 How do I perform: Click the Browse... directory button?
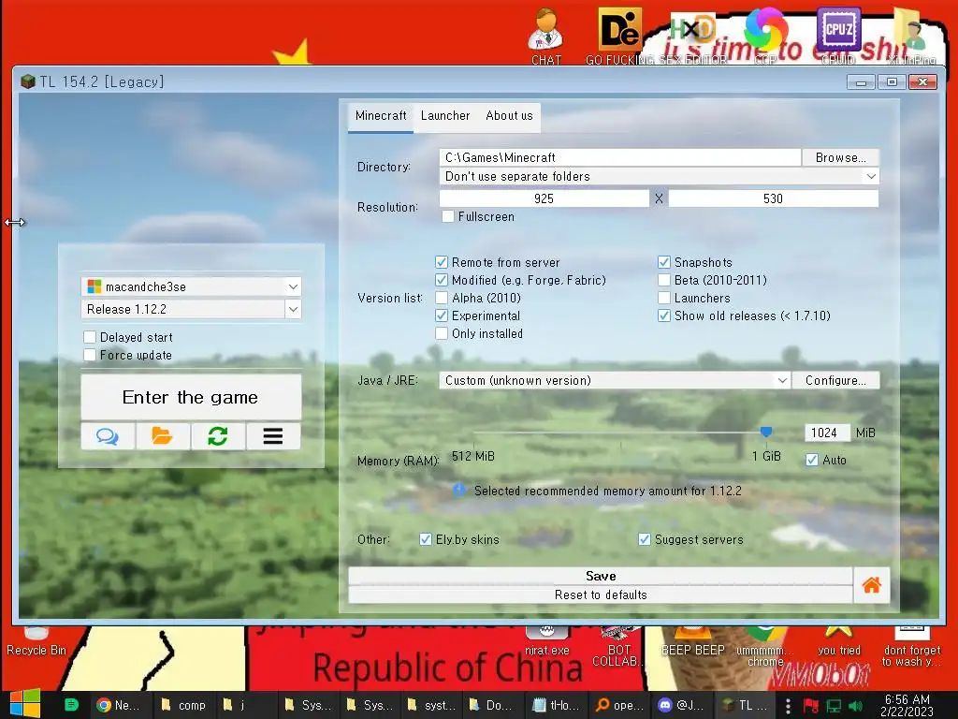(841, 157)
